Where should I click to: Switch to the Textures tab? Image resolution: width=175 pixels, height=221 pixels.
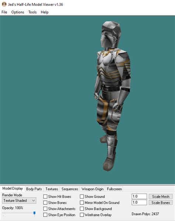pos(52,189)
